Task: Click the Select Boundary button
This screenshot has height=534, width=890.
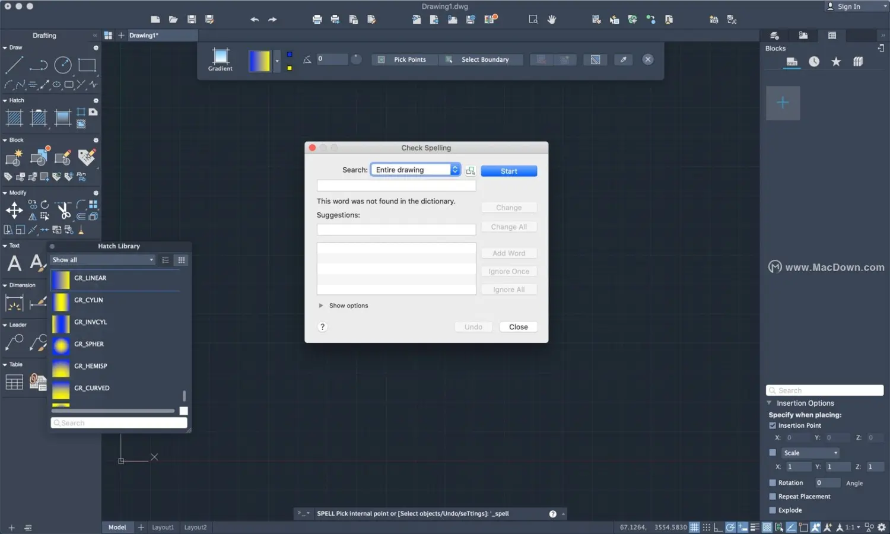Action: tap(481, 59)
